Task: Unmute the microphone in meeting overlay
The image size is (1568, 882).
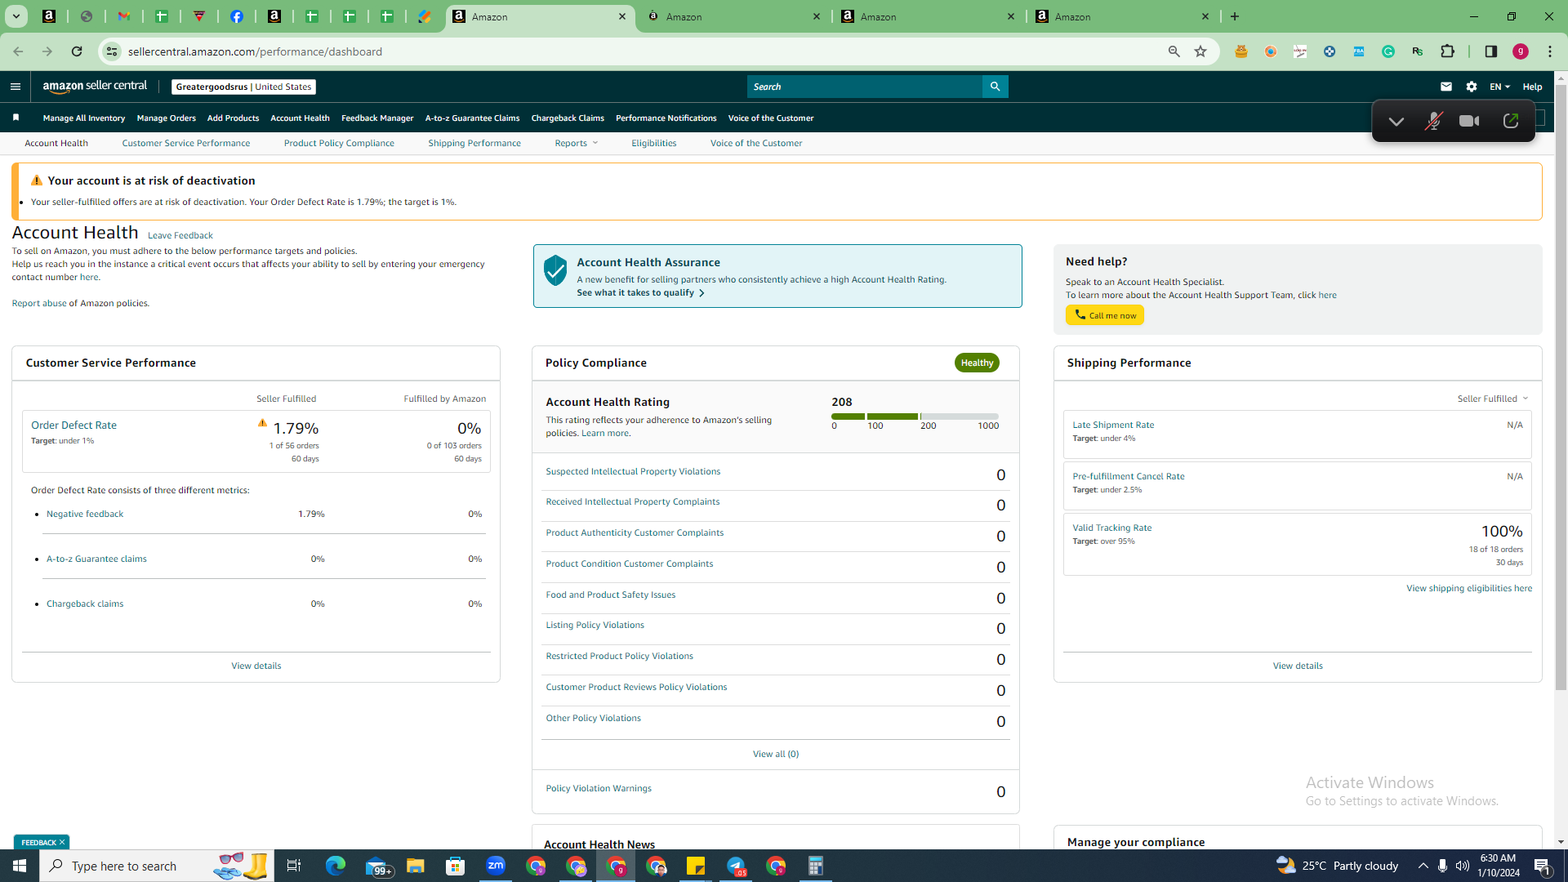Action: pos(1433,122)
